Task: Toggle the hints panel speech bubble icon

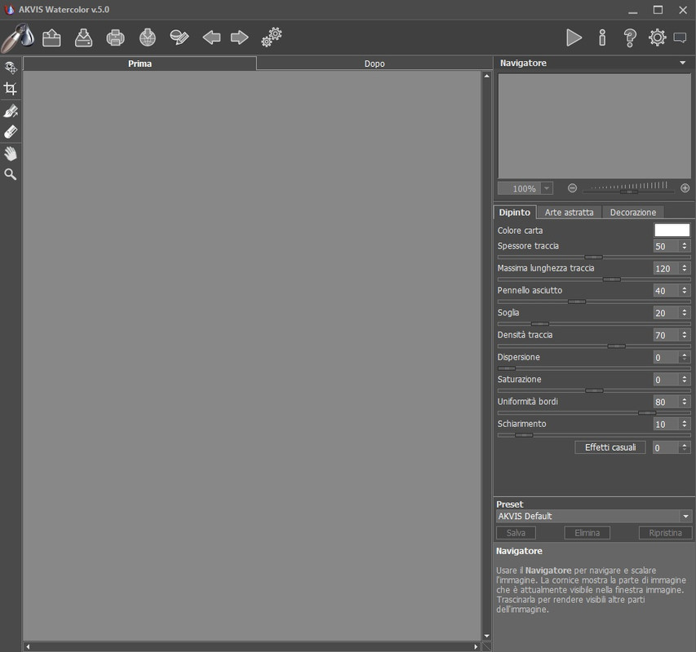Action: point(680,37)
